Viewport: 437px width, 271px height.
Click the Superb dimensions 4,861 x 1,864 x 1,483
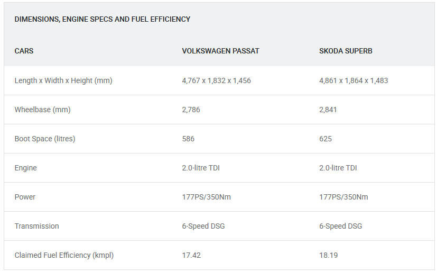pos(354,80)
